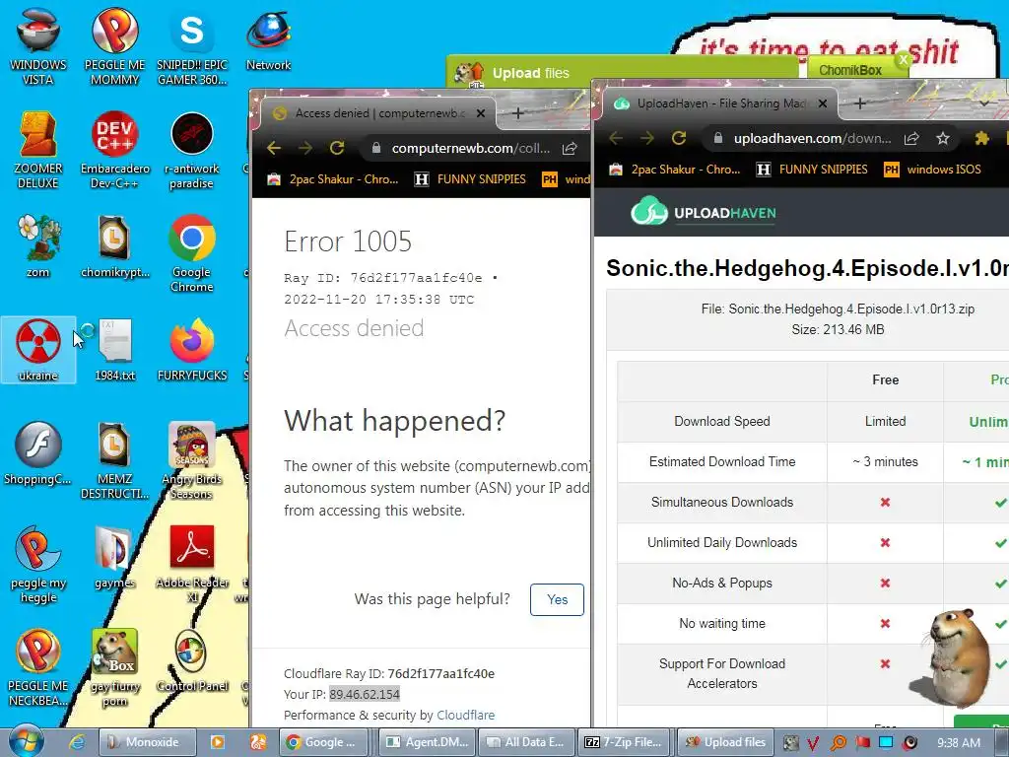The image size is (1009, 757).
Task: Open the ChomikBox hamster desktop icon
Action: (x=114, y=667)
